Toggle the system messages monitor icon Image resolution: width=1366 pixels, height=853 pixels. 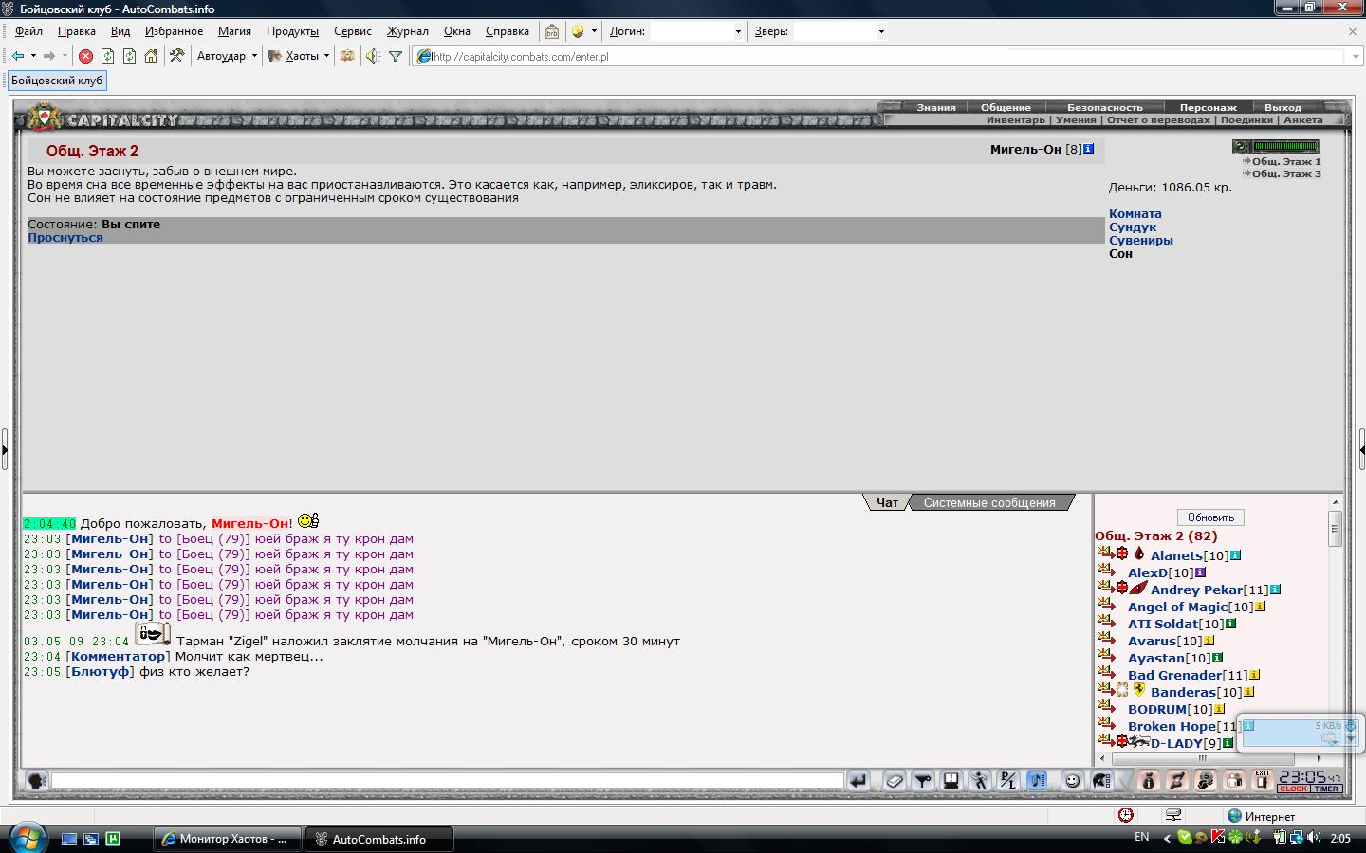[x=951, y=780]
